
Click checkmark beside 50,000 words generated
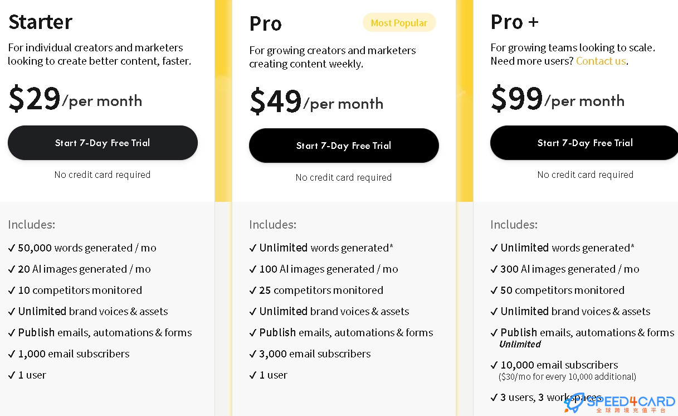pos(12,248)
